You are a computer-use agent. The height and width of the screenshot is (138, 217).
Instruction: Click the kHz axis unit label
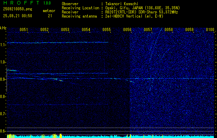point(3,28)
